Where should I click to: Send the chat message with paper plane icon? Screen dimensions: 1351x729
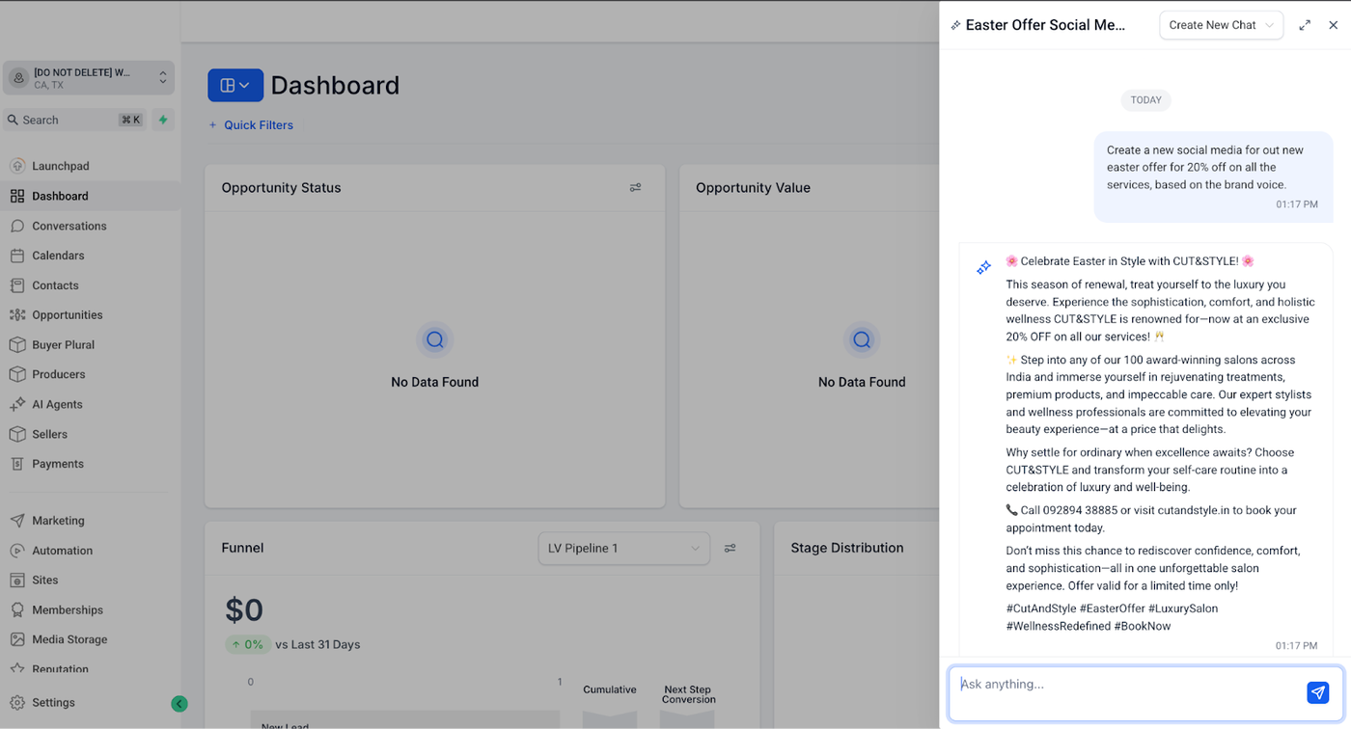pyautogui.click(x=1317, y=692)
